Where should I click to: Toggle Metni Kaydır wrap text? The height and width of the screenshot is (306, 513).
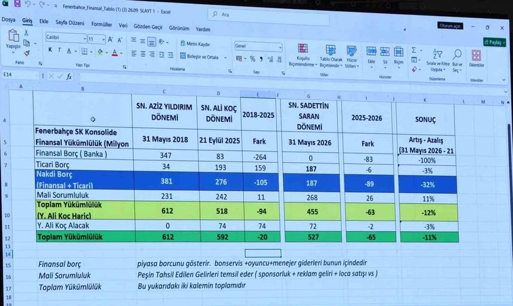tap(195, 44)
